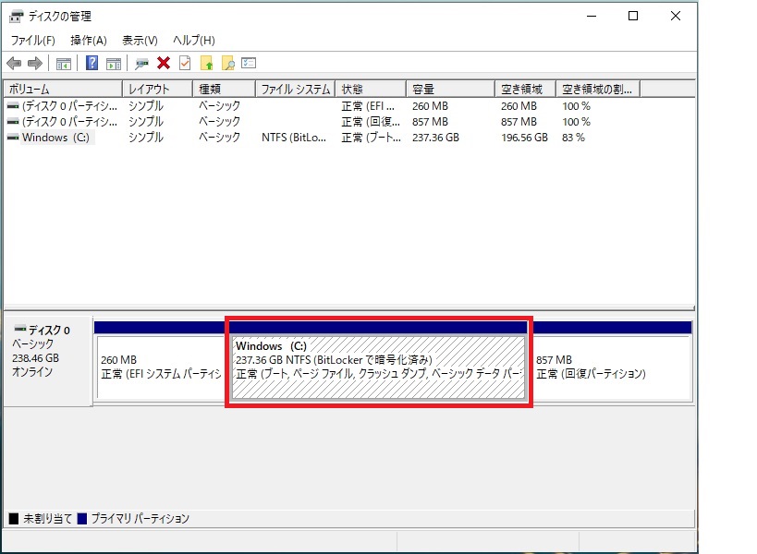Image resolution: width=757 pixels, height=554 pixels.
Task: Select the 260 MB EFI partition block
Action: [160, 367]
